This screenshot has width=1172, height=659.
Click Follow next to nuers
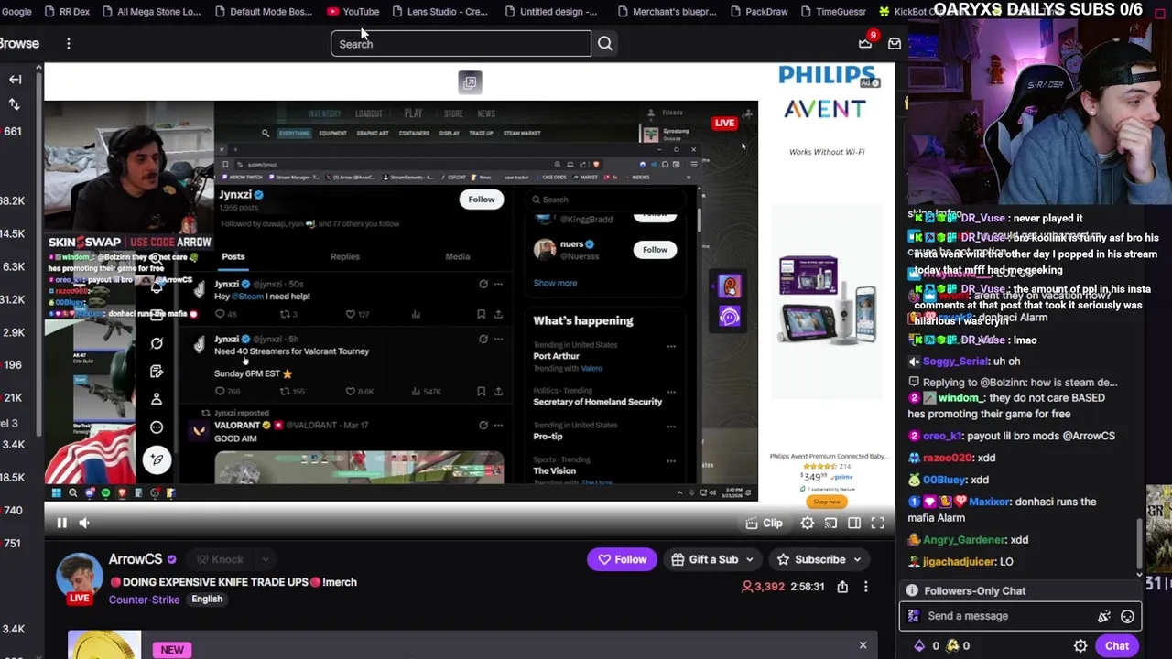655,250
